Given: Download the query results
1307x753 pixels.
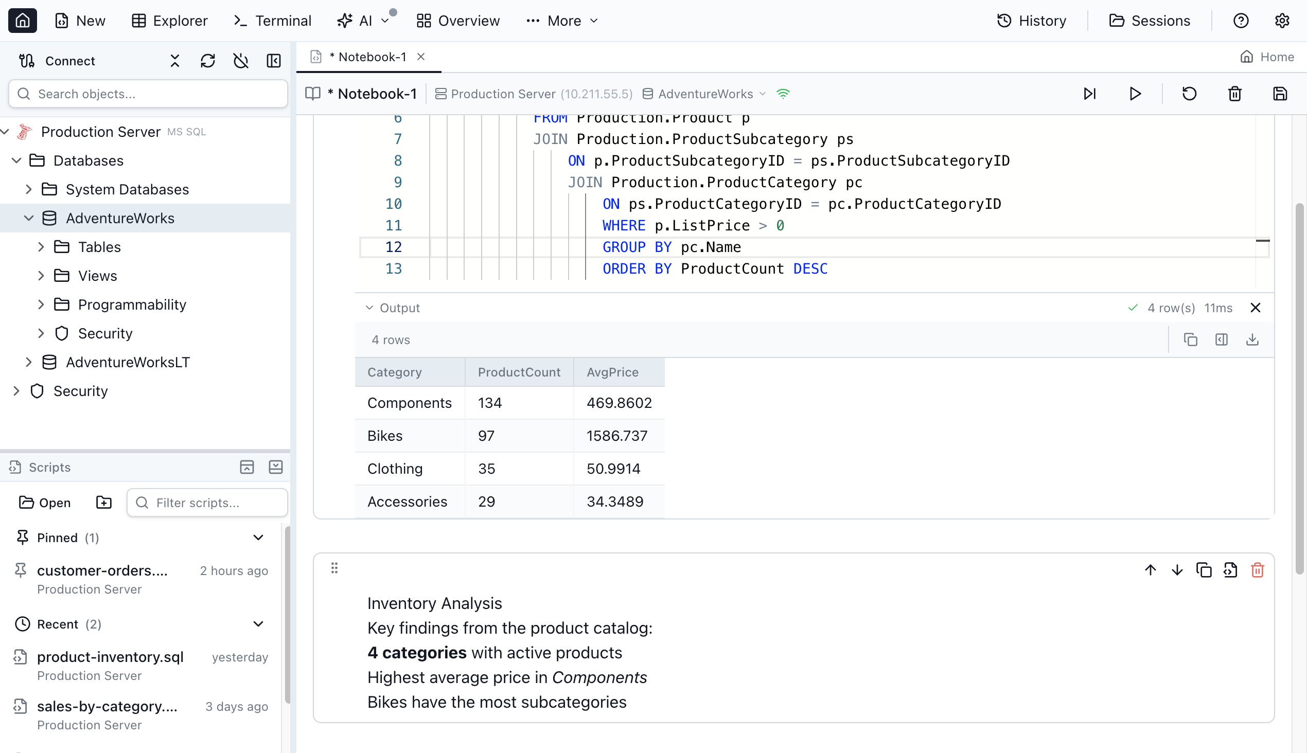Looking at the screenshot, I should coord(1252,340).
